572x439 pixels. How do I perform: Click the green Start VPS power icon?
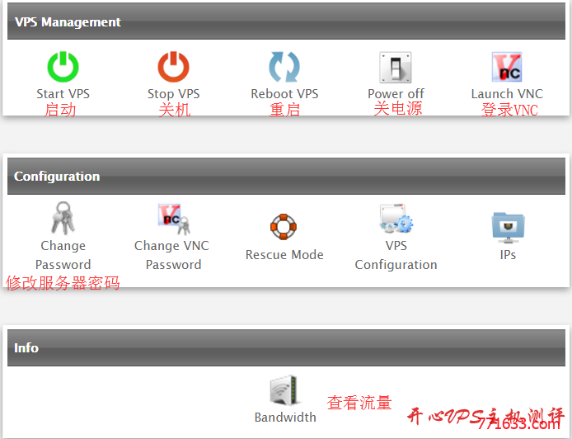[63, 66]
